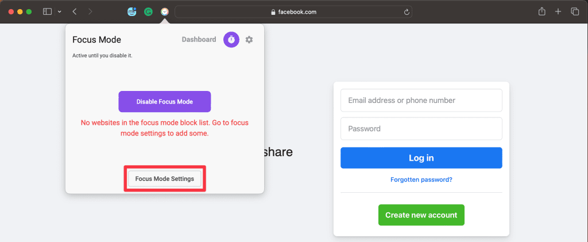The height and width of the screenshot is (242, 588).
Task: Show the tab overview icon
Action: tap(575, 11)
